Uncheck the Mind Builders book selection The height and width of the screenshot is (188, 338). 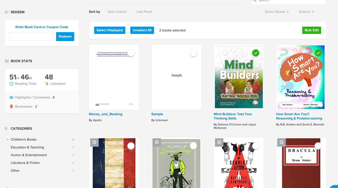click(256, 53)
